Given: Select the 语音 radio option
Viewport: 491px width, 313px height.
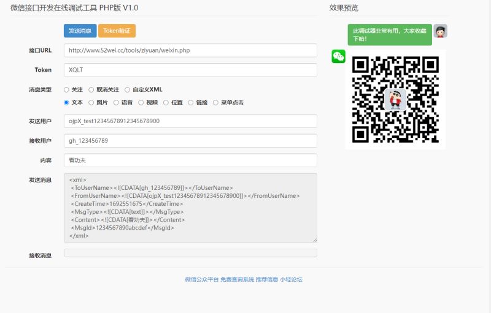Looking at the screenshot, I should coord(116,102).
